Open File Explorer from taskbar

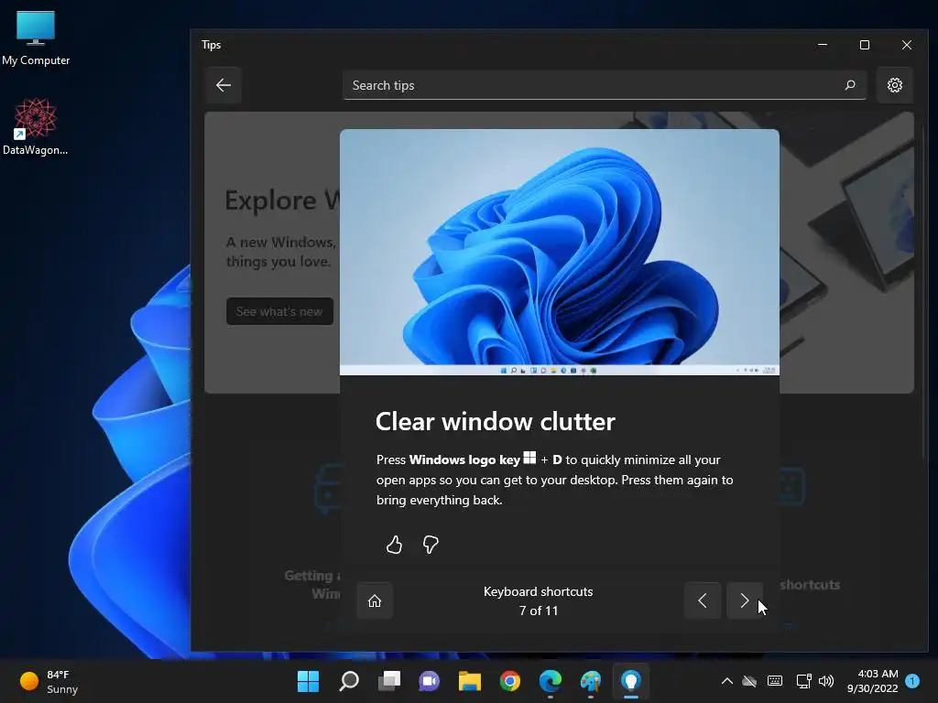470,681
